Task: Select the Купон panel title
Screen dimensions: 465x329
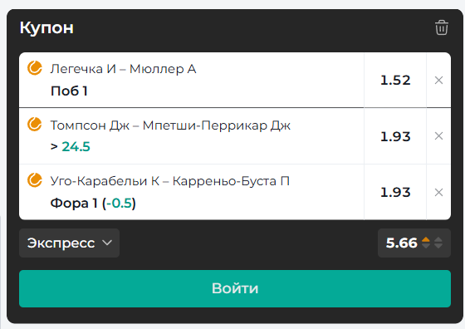Action: (x=46, y=28)
